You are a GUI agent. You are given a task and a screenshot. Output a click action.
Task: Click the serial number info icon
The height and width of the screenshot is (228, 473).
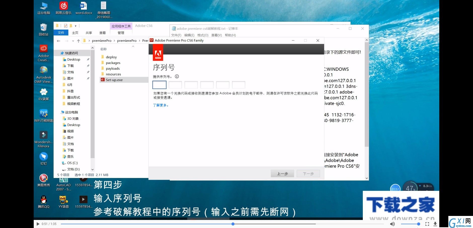click(177, 76)
